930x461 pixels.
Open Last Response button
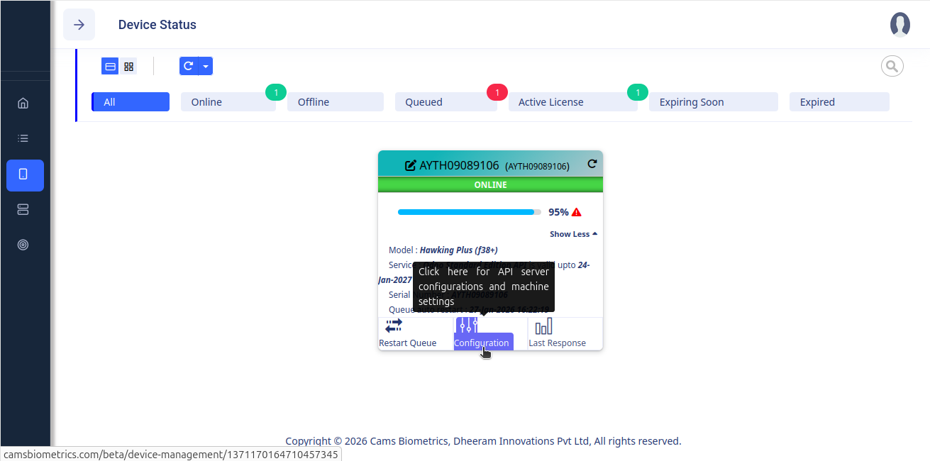557,333
